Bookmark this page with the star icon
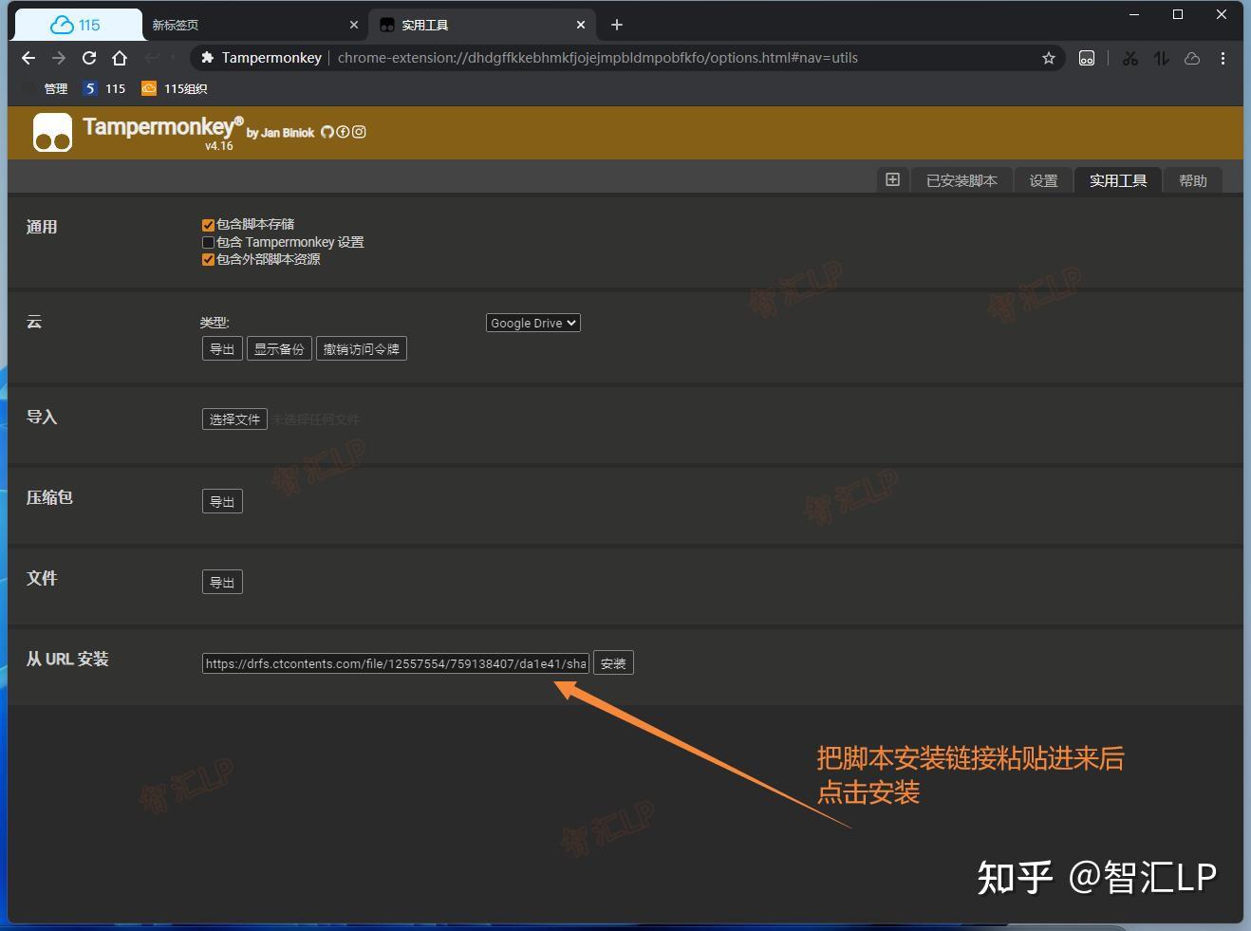This screenshot has width=1251, height=931. pyautogui.click(x=1049, y=58)
